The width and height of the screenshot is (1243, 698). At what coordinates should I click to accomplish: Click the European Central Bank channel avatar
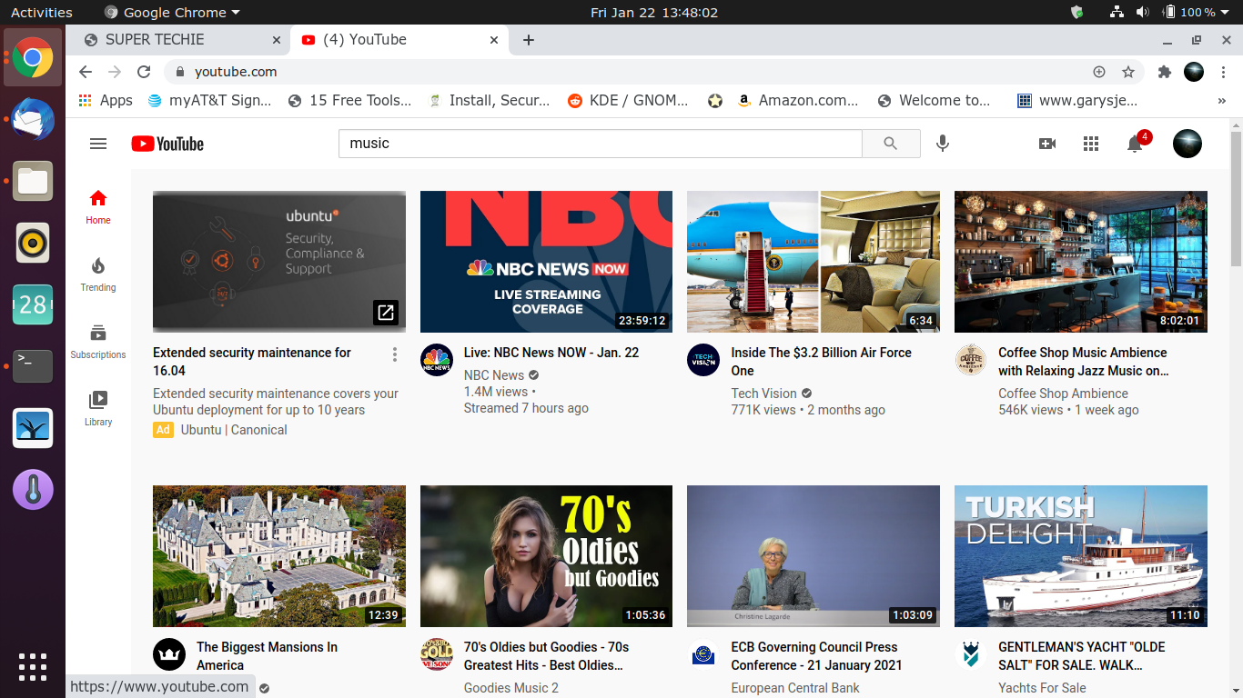click(703, 654)
